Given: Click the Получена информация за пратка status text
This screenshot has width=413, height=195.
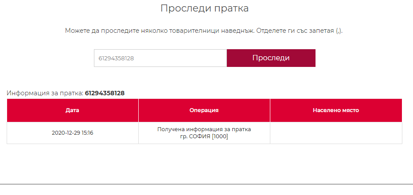Looking at the screenshot, I should pos(204,129).
